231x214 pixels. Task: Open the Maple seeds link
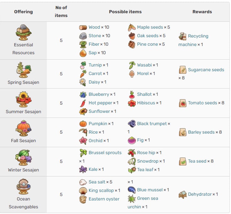coord(150,27)
